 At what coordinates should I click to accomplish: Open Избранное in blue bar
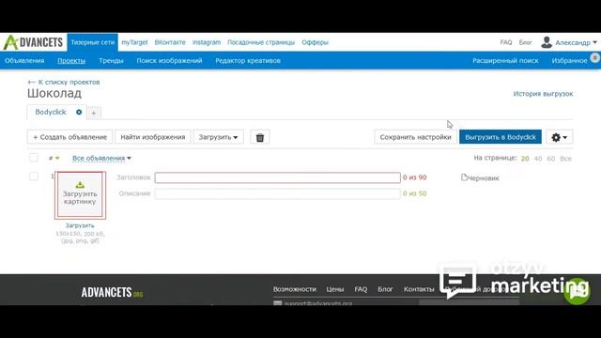570,60
